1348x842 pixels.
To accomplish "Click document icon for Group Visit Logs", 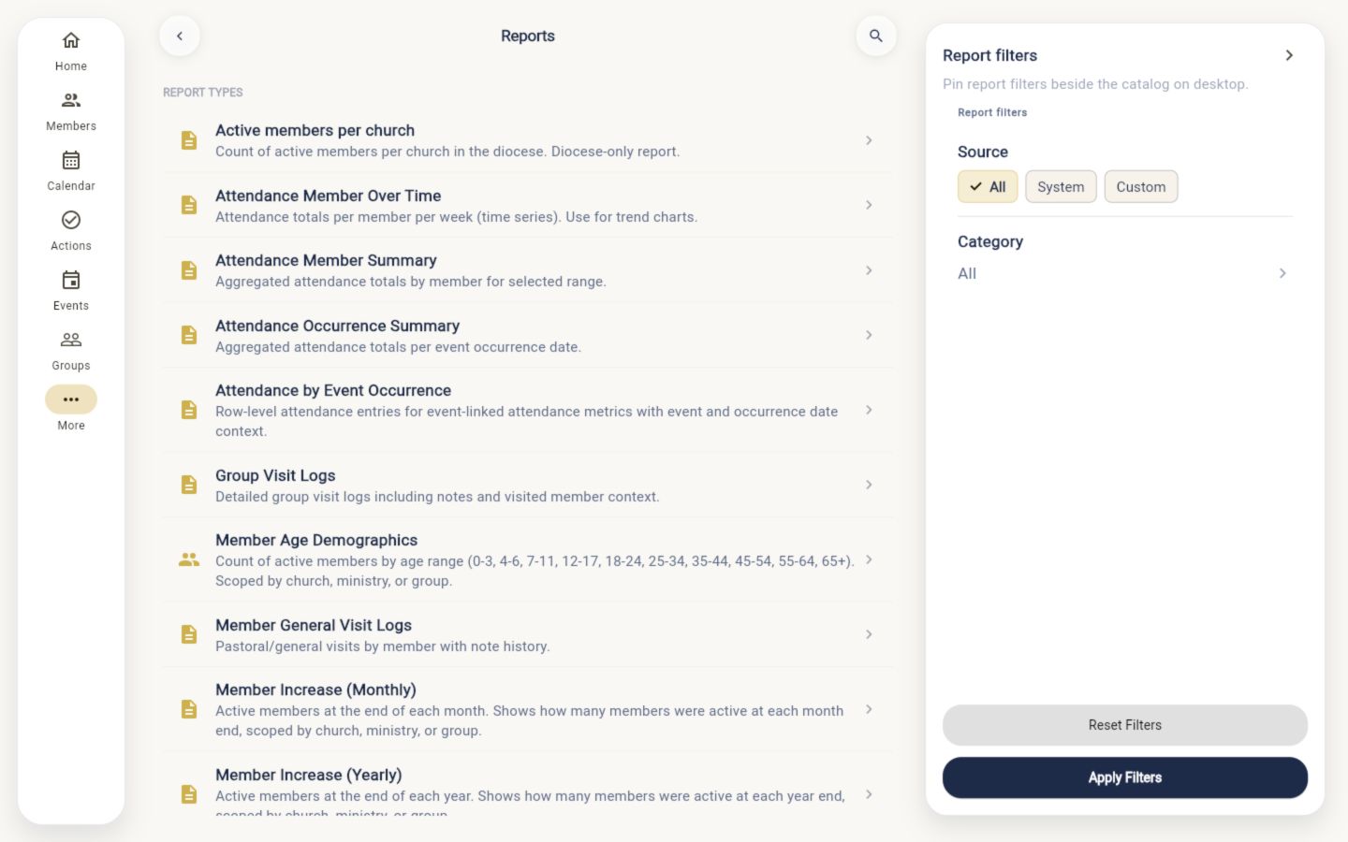I will click(189, 485).
